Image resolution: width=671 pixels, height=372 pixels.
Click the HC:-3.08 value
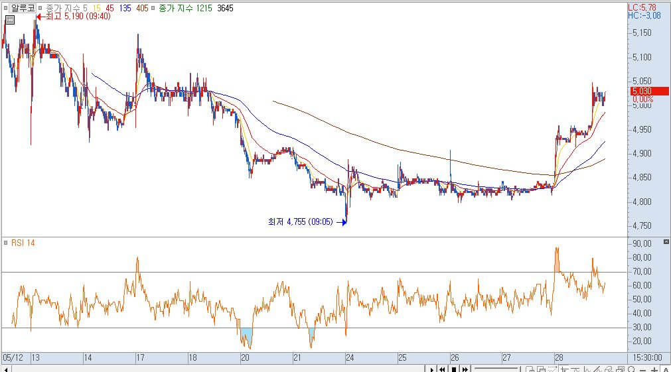(x=644, y=15)
